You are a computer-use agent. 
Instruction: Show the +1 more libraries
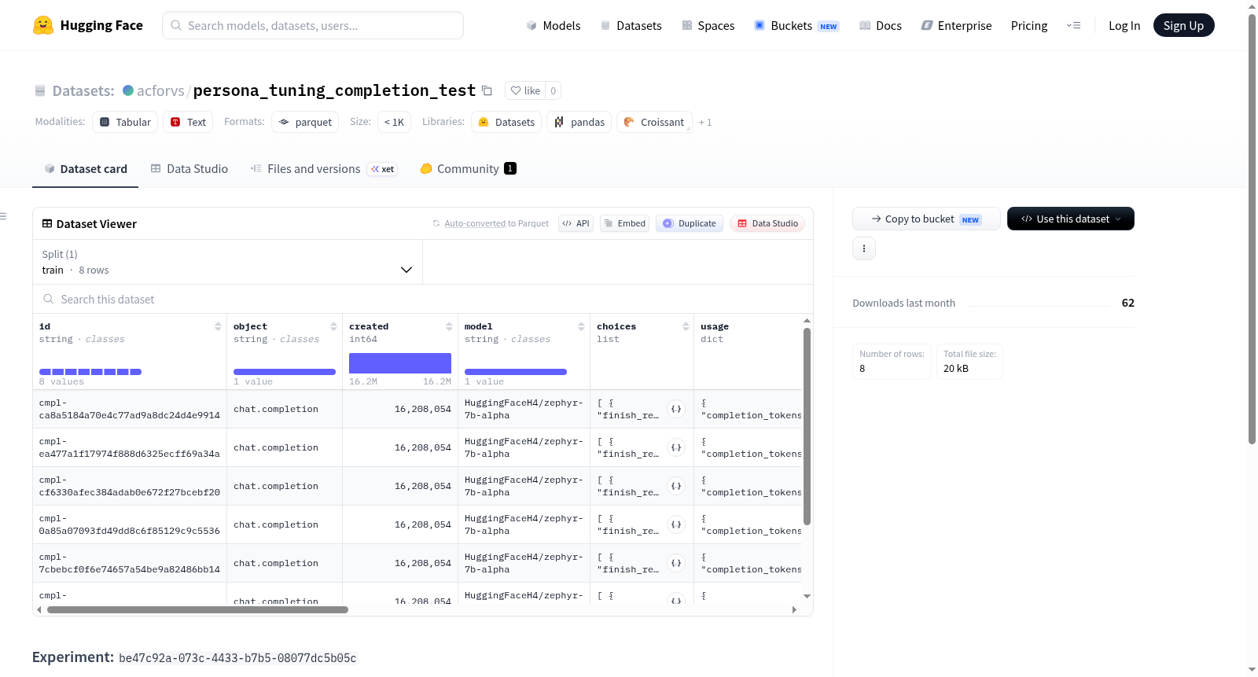tap(705, 123)
